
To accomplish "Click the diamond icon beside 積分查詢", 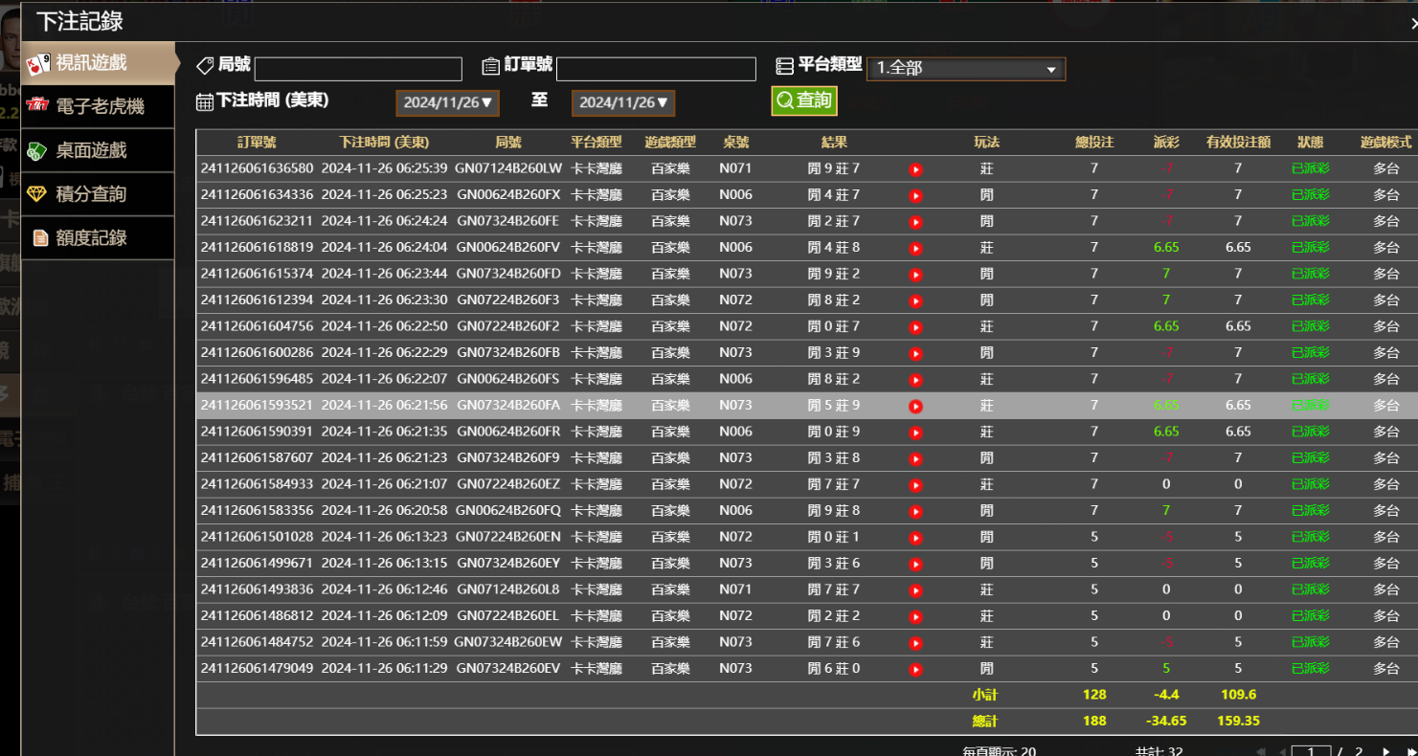I will click(x=36, y=194).
